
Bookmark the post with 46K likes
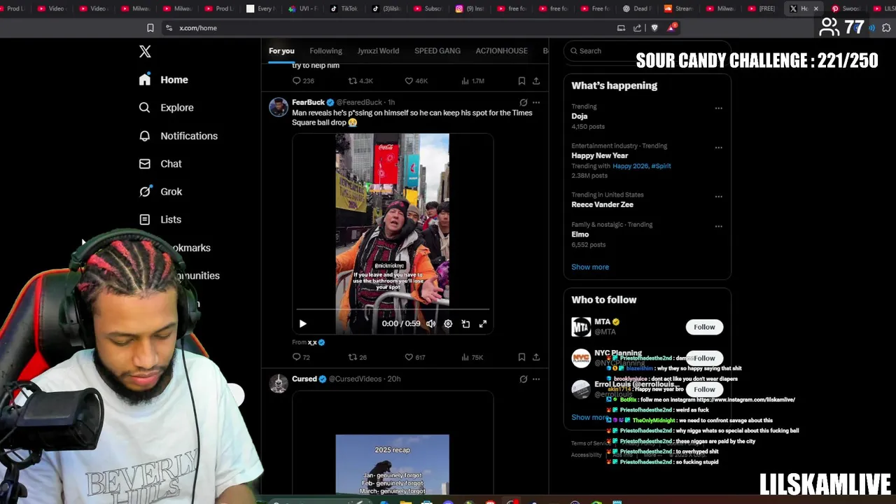pos(521,81)
